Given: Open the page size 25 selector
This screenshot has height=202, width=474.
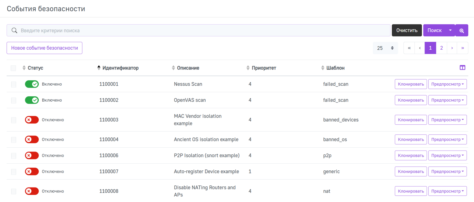Looking at the screenshot, I should (x=385, y=48).
